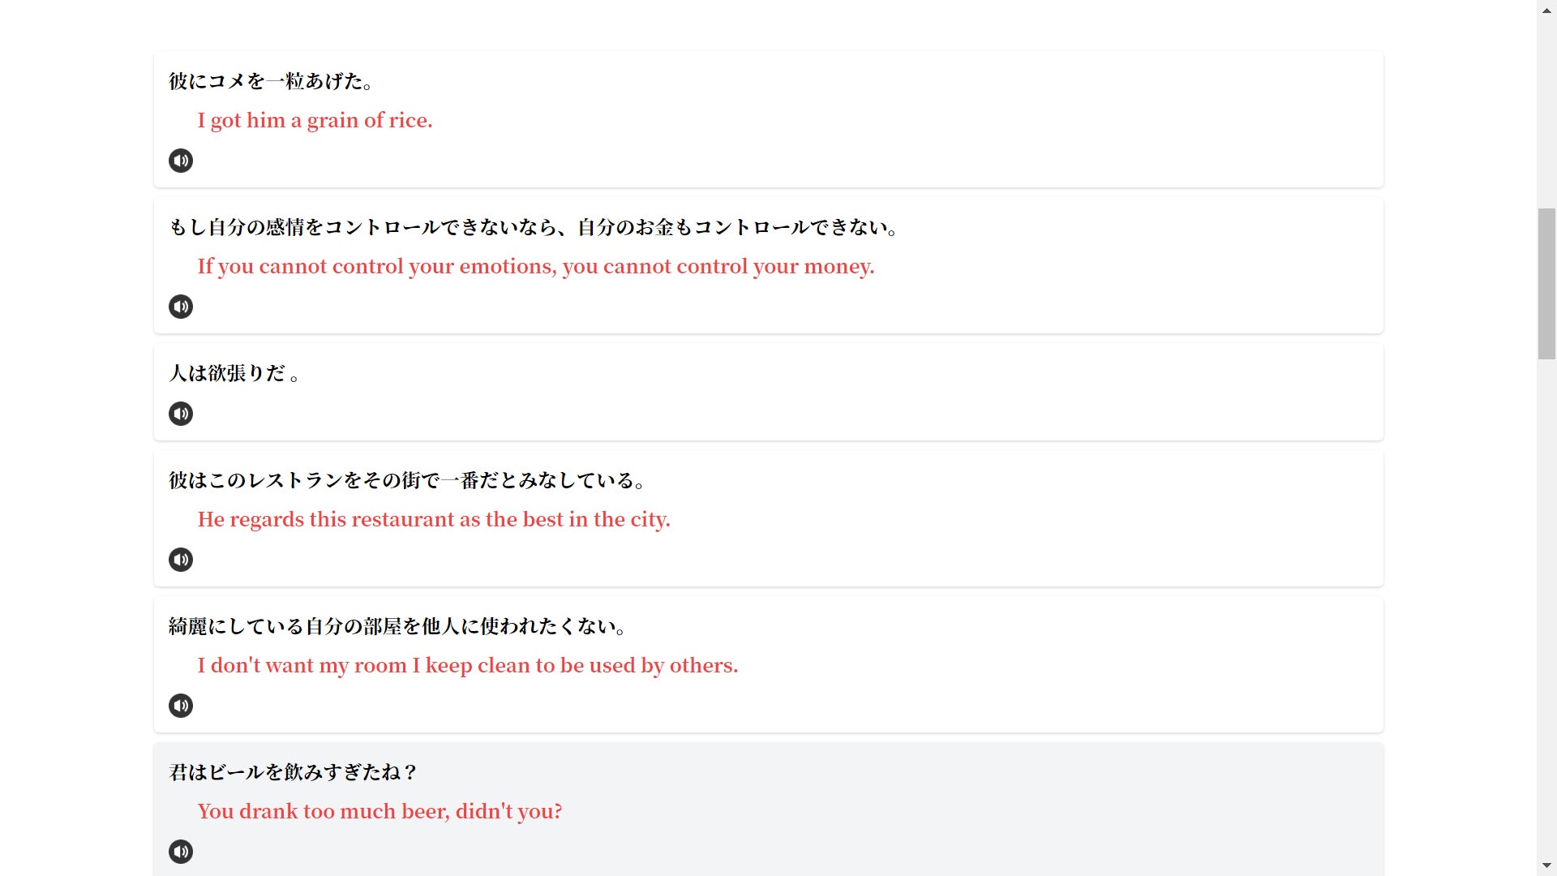Select Japanese sentence 彼にコメを一粒あげた
Screen dimensions: 1557x876
coord(271,81)
